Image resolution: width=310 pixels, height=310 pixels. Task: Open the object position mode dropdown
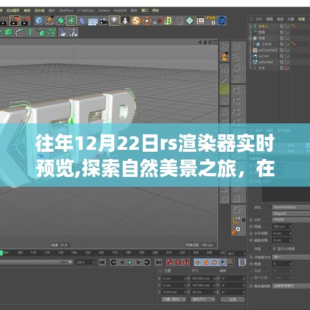coord(174,299)
